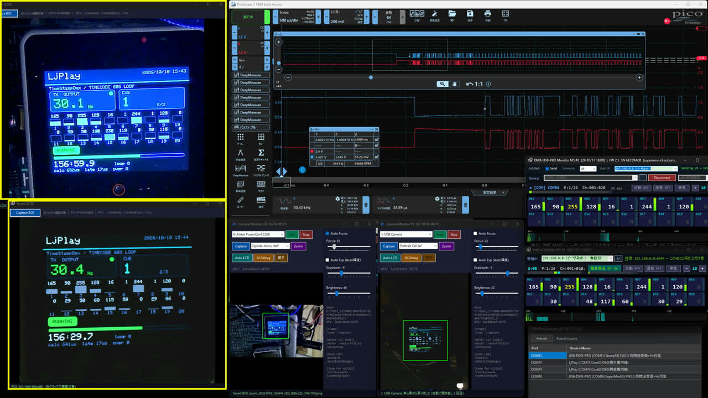The width and height of the screenshot is (708, 398).
Task: Click the AI Debug button in first monitor
Action: [x=263, y=258]
